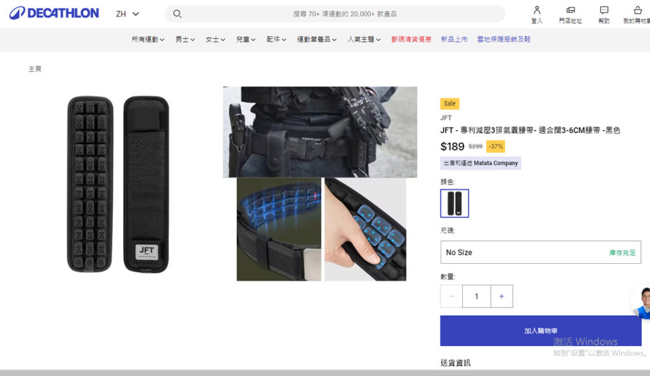Viewport: 650px width, 376px height.
Task: Click the seller Matata Company badge
Action: (x=481, y=163)
